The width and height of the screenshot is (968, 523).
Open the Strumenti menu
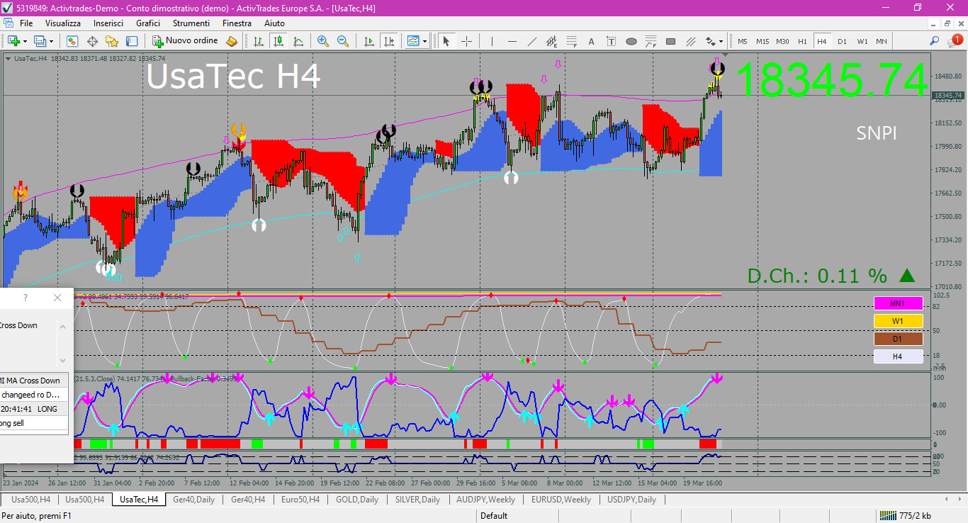point(191,23)
